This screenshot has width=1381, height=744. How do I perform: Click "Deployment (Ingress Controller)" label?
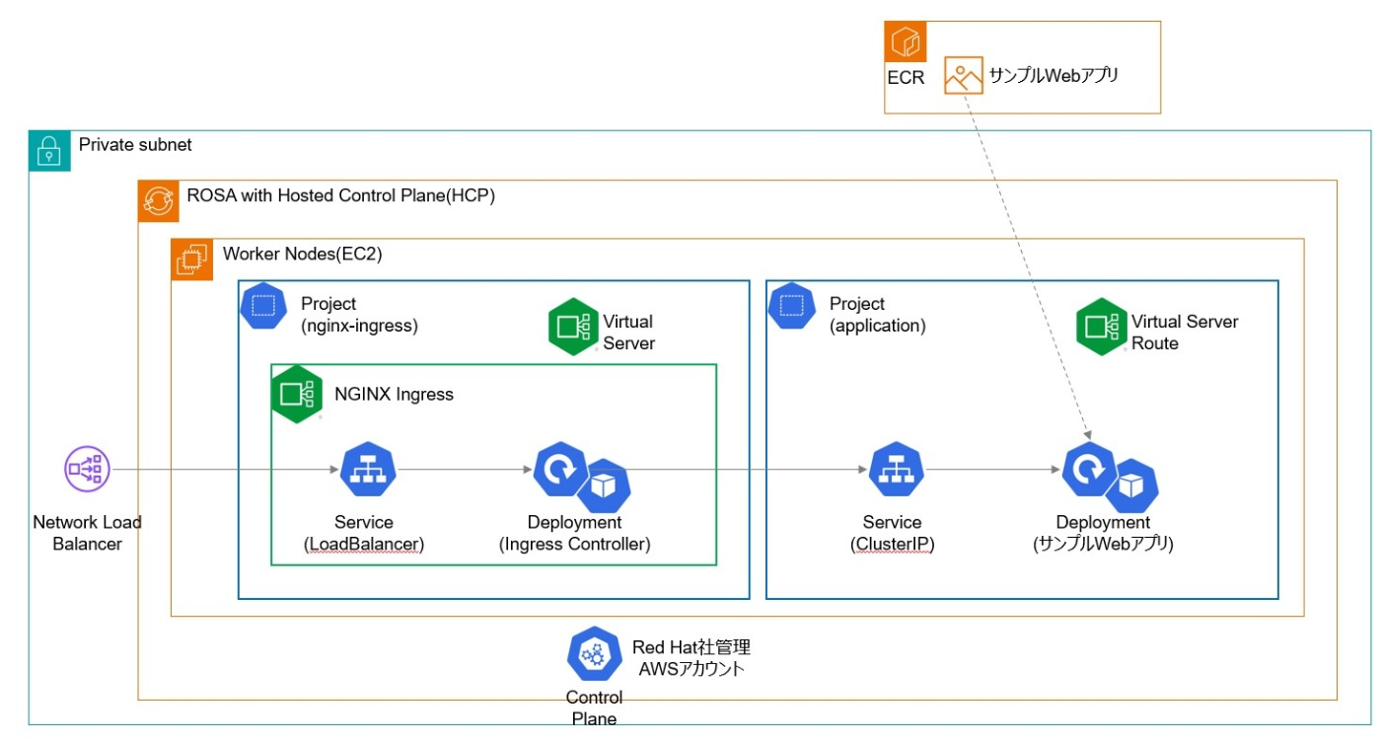pyautogui.click(x=575, y=533)
